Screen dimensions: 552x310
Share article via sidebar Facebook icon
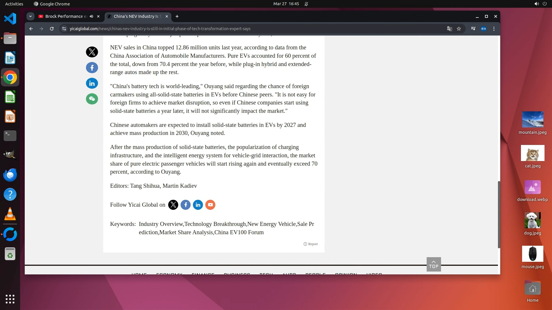pos(92,68)
